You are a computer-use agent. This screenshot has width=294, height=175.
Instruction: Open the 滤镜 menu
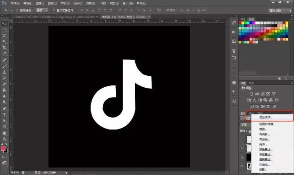click(90, 3)
